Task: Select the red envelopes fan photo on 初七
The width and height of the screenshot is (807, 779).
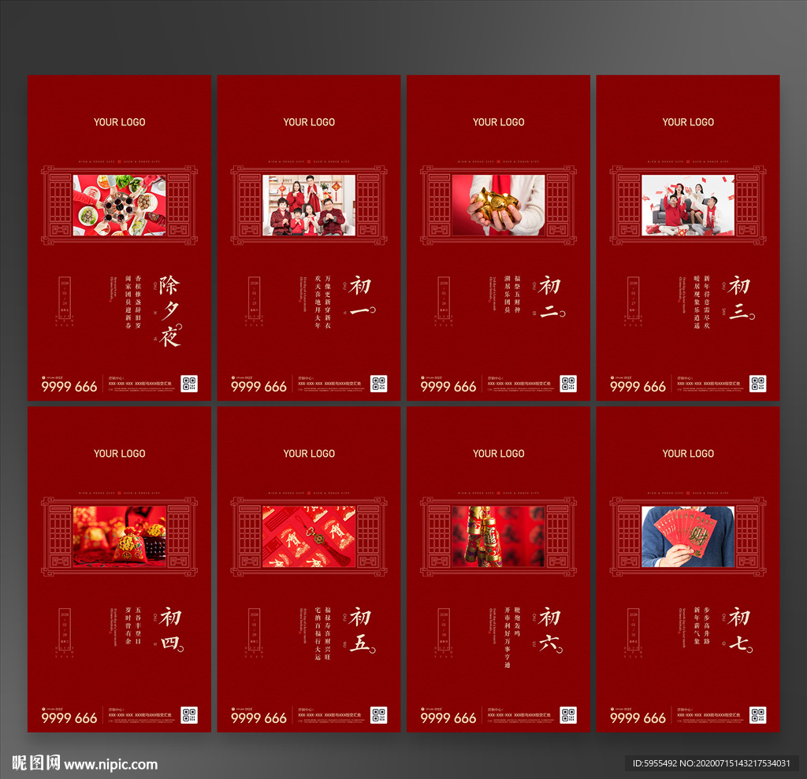Action: pyautogui.click(x=687, y=536)
